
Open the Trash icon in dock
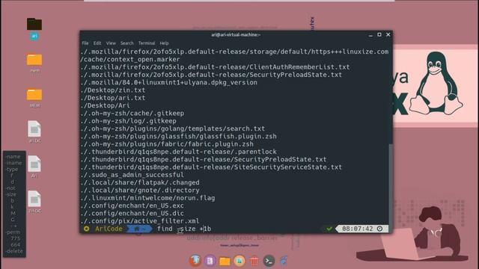click(x=254, y=261)
